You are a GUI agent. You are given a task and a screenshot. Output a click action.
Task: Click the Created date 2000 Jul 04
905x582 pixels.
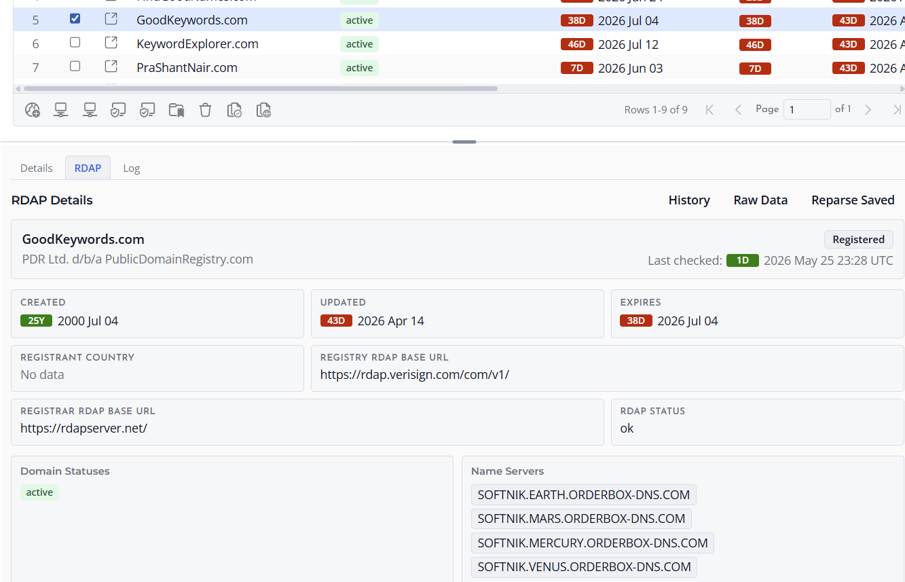88,321
